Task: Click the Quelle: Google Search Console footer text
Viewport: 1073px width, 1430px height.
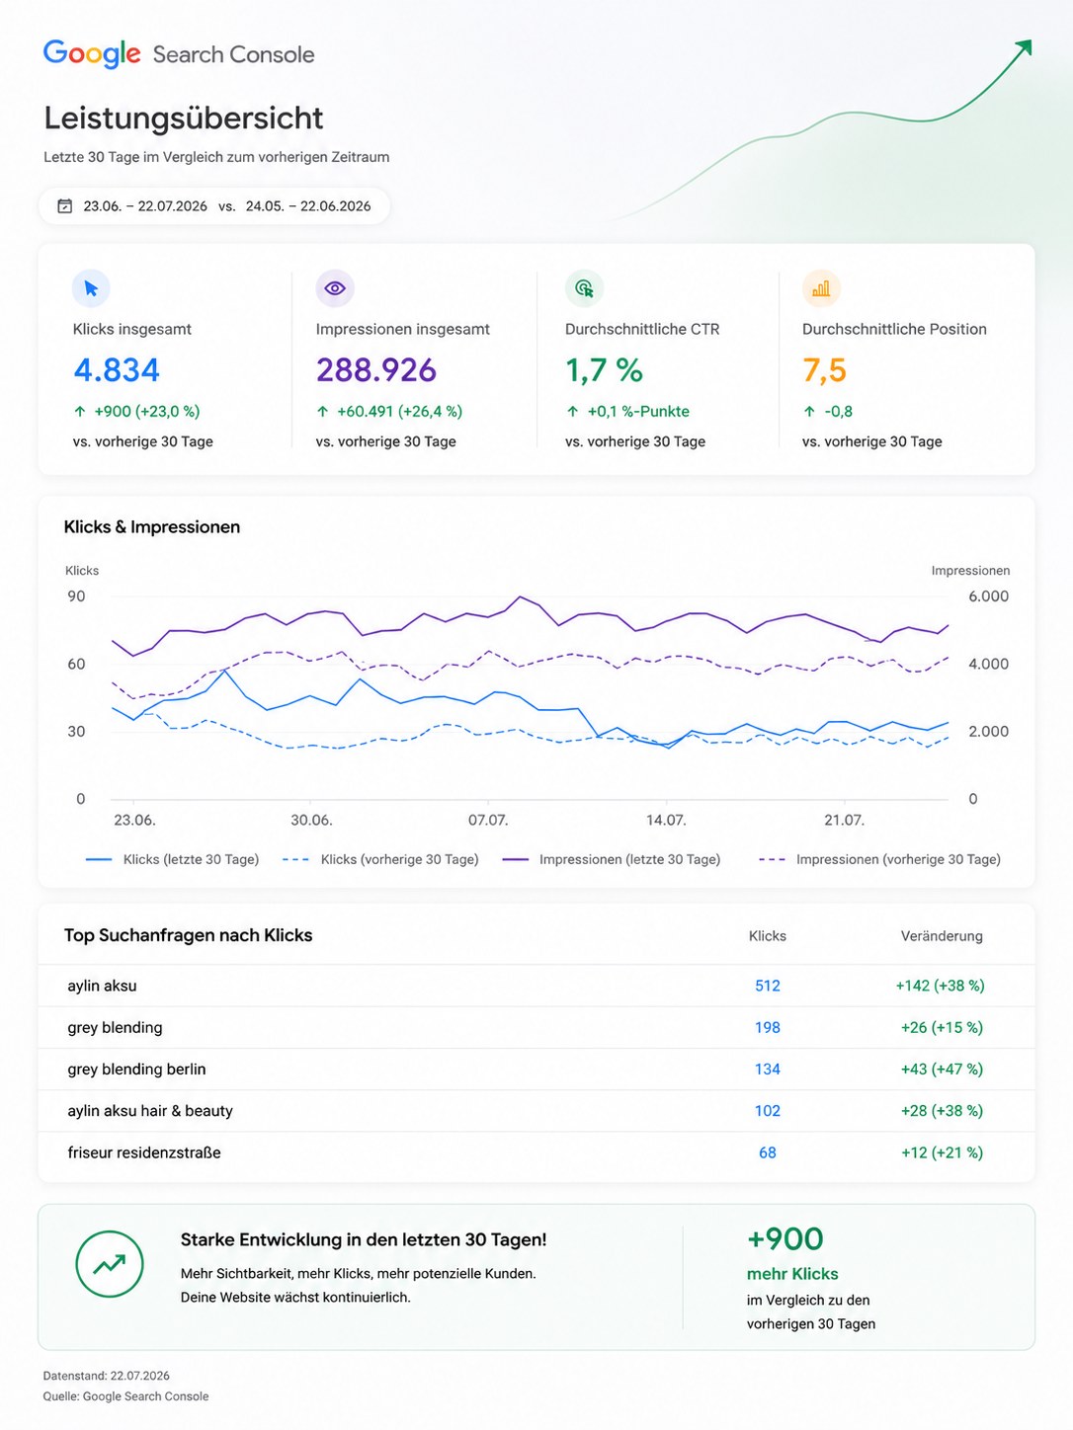Action: [x=125, y=1396]
